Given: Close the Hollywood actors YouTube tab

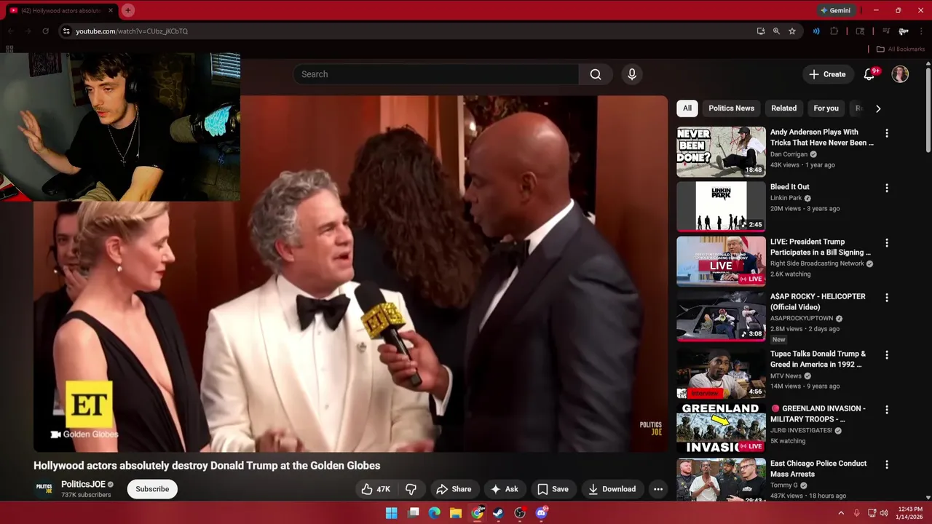Looking at the screenshot, I should [x=111, y=10].
